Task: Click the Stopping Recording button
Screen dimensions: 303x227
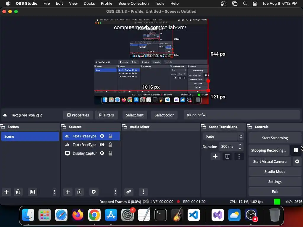Action: 269,150
